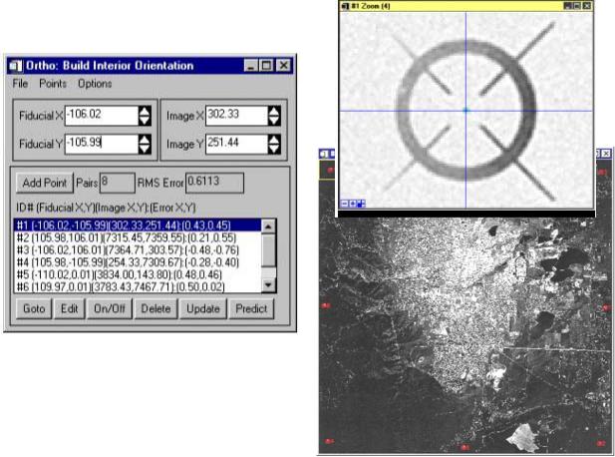Viewport: 615px width, 457px height.
Task: Click the Predict button
Action: click(251, 309)
